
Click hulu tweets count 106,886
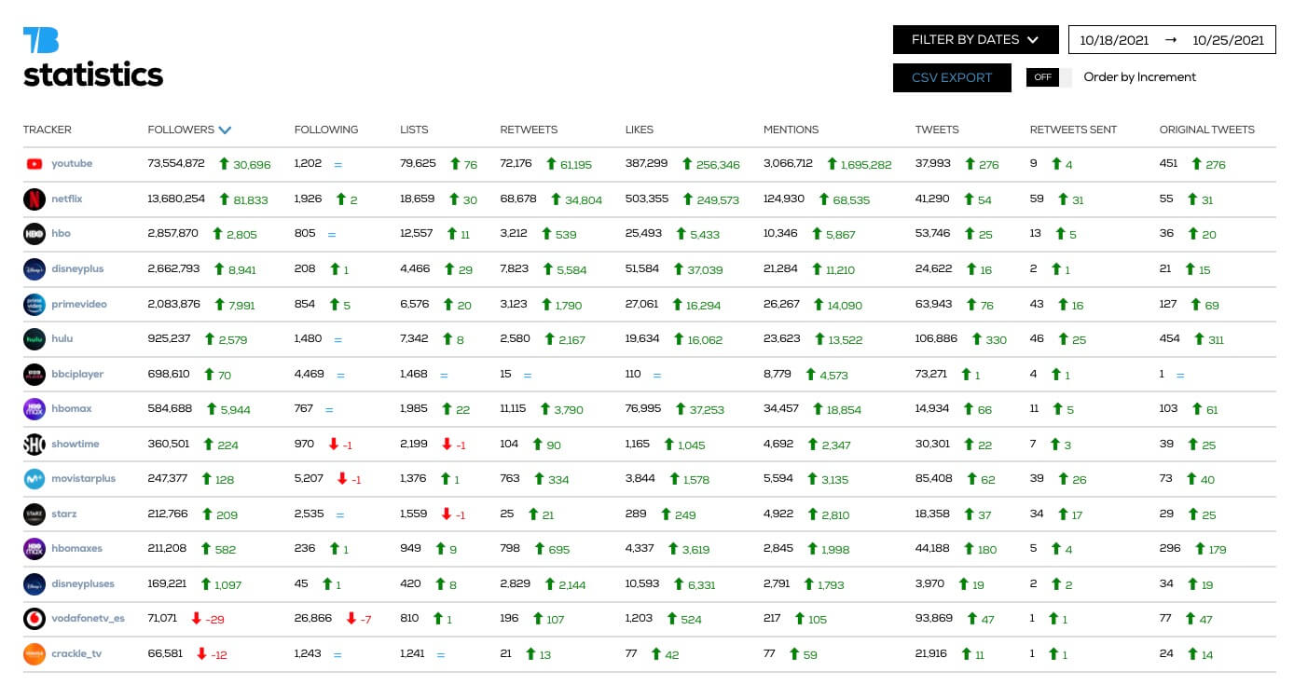937,338
